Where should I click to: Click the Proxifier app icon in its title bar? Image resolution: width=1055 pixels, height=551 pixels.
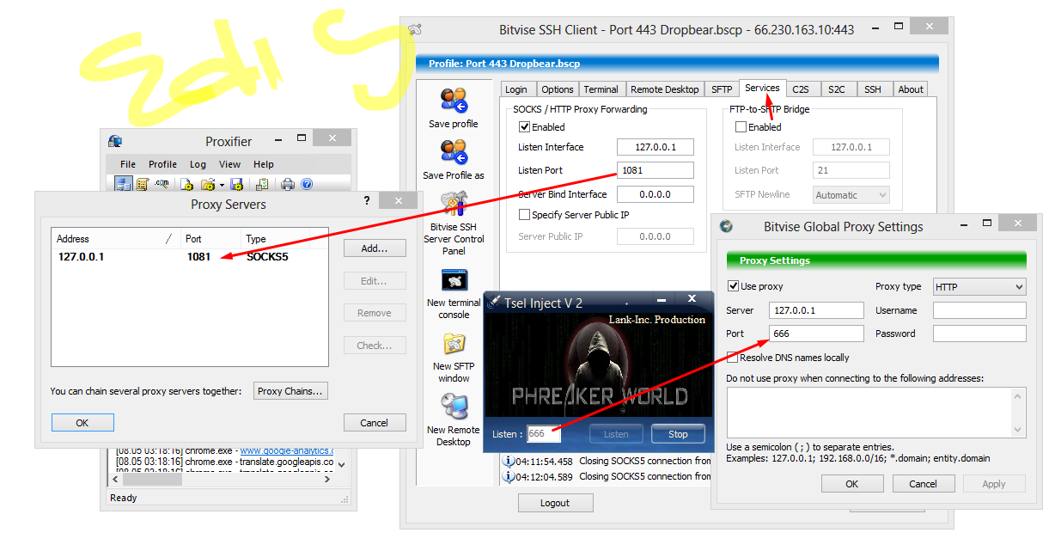pyautogui.click(x=115, y=141)
